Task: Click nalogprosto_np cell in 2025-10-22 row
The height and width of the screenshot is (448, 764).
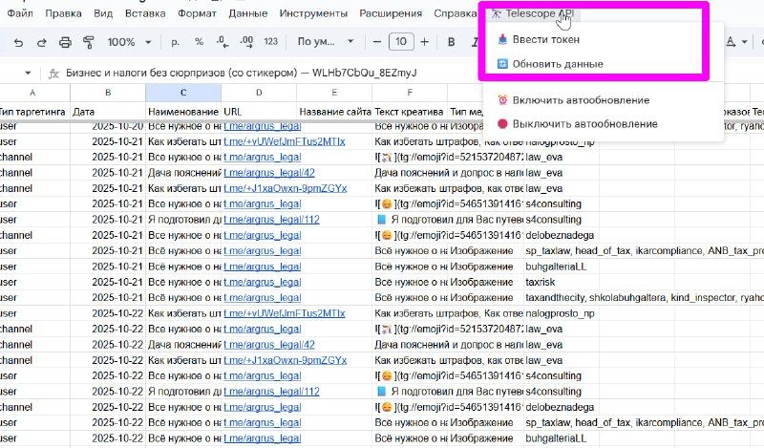Action: pos(562,313)
